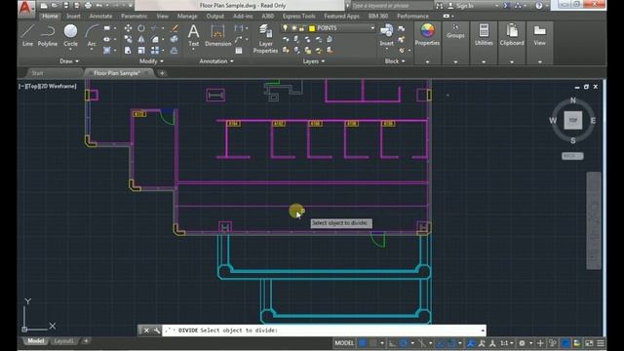Toggle the drawing grid display in status bar
The image size is (624, 351).
point(363,343)
